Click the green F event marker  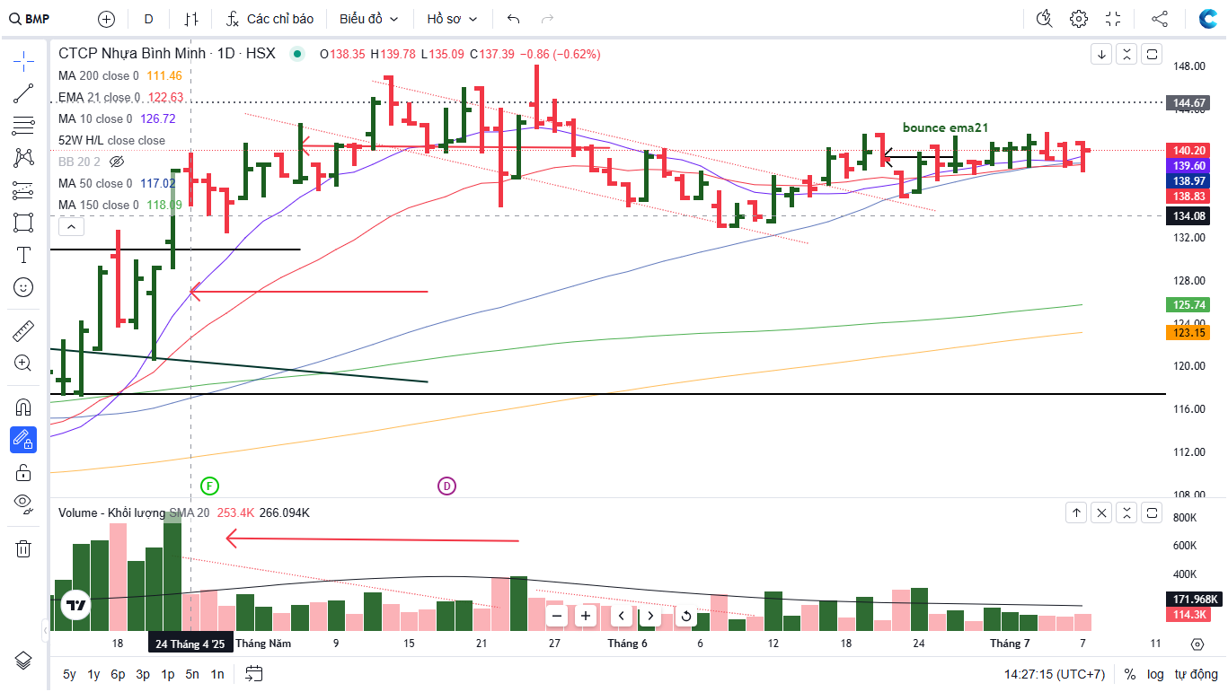[209, 486]
